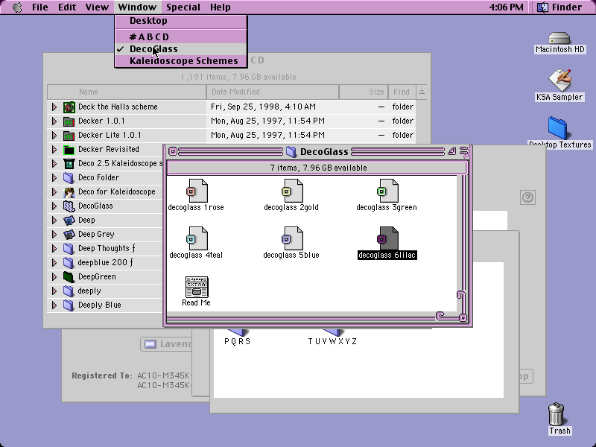Open the decoglass 1rose scheme file icon
The image size is (596, 447).
coord(197,191)
